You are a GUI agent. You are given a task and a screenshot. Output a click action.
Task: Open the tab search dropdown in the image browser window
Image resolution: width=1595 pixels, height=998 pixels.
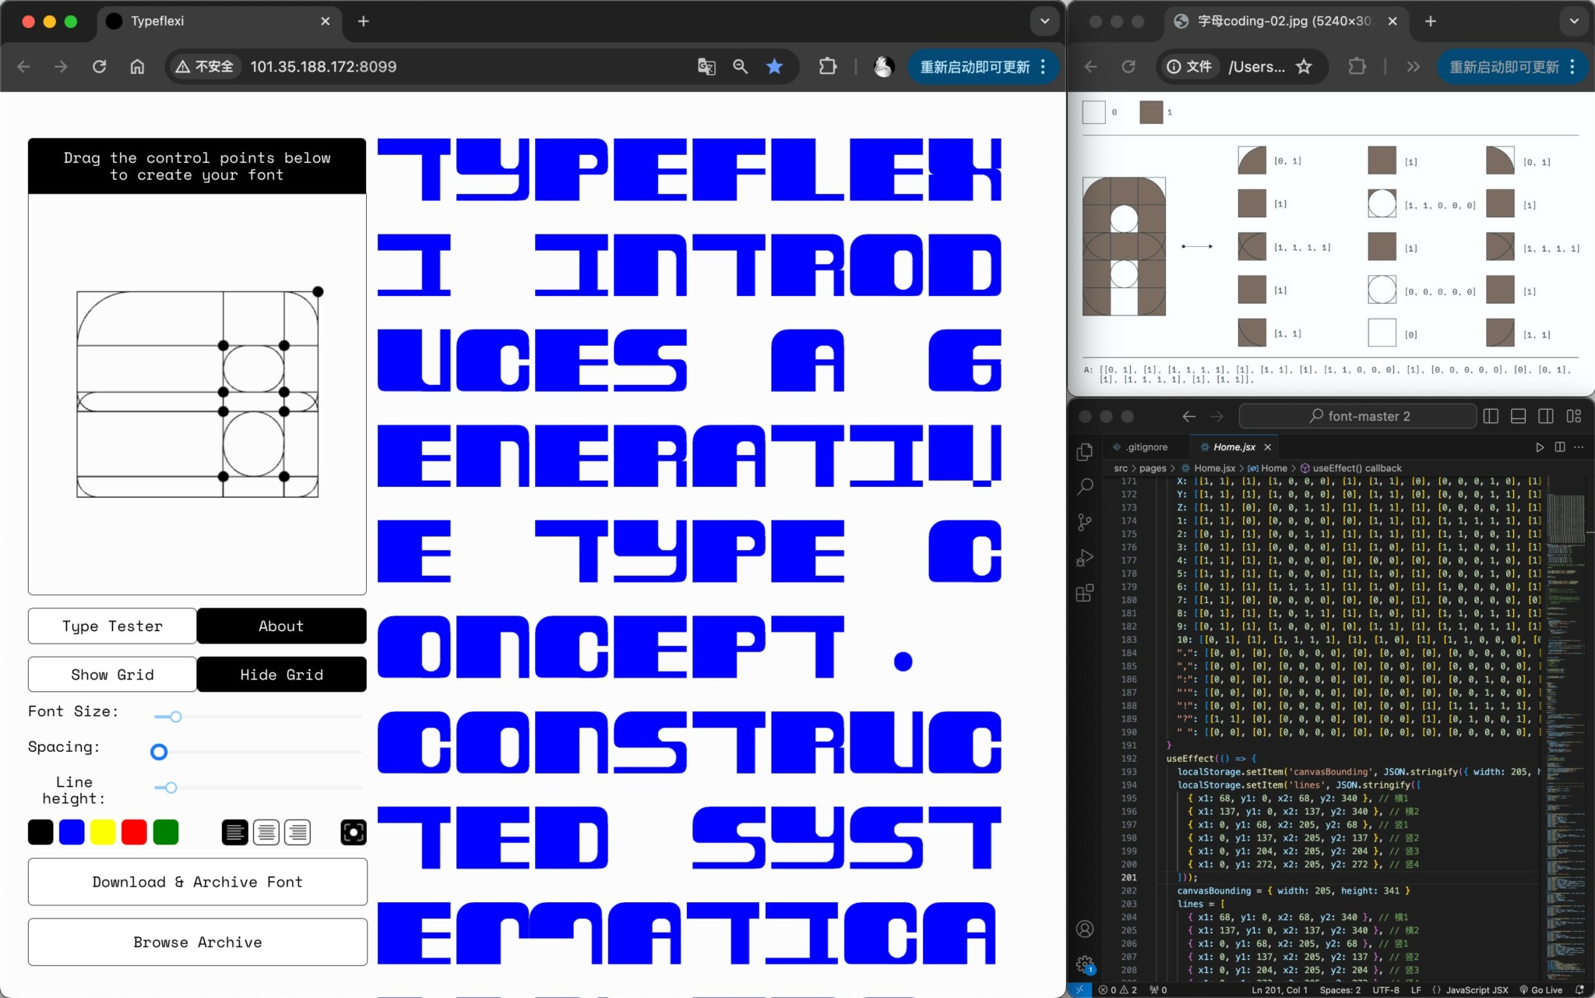tap(1574, 21)
